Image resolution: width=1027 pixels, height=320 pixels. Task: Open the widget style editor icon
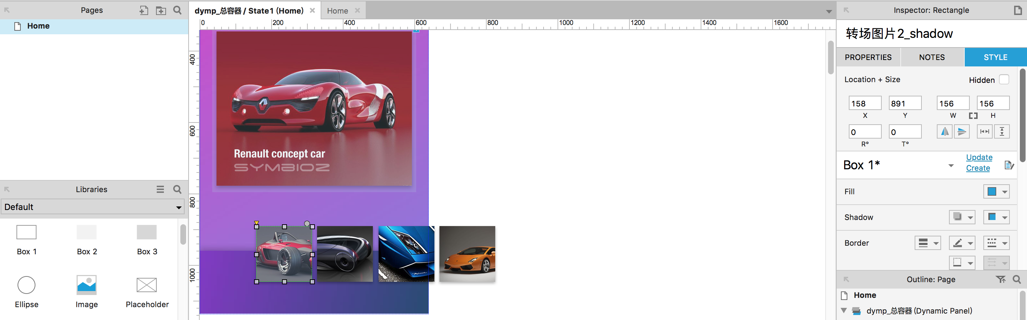tap(1009, 165)
